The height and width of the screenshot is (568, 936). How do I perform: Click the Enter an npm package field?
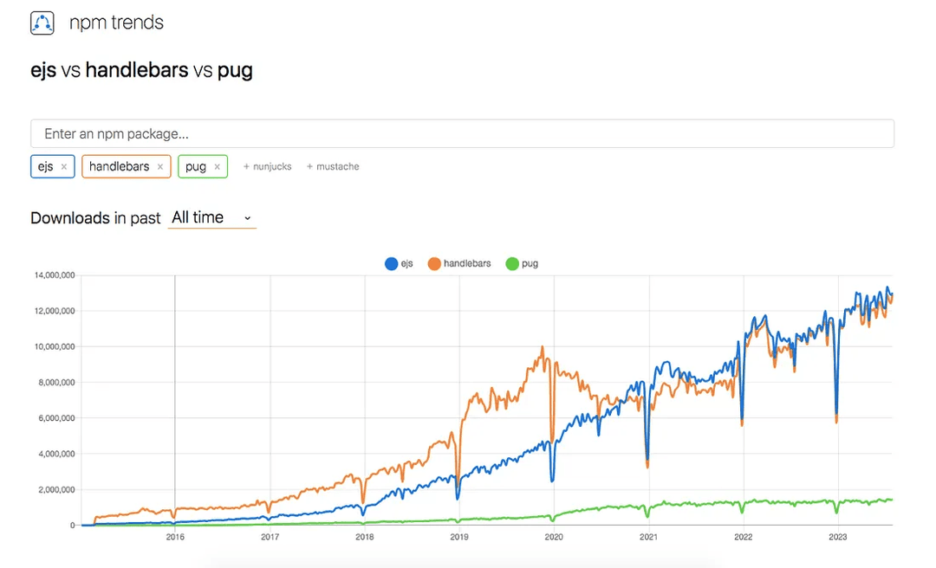coord(462,134)
